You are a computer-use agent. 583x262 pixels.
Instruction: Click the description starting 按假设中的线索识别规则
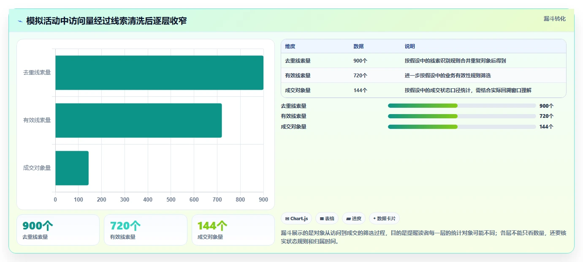coord(455,61)
